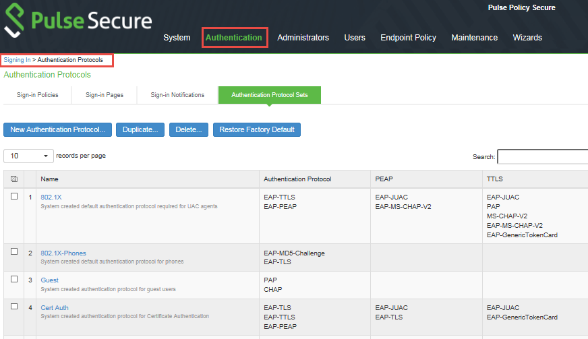Click the UAC agents description text
This screenshot has height=339, width=588.
pos(129,206)
